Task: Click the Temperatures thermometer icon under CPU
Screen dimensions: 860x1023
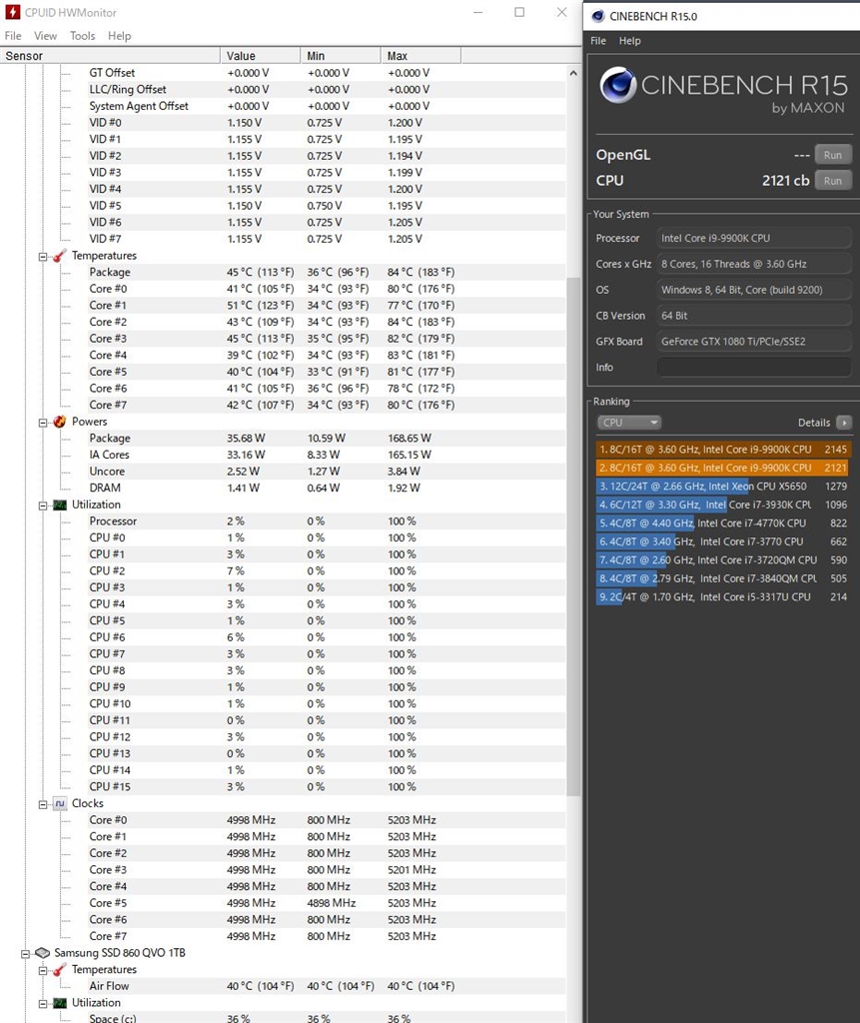Action: tap(60, 256)
